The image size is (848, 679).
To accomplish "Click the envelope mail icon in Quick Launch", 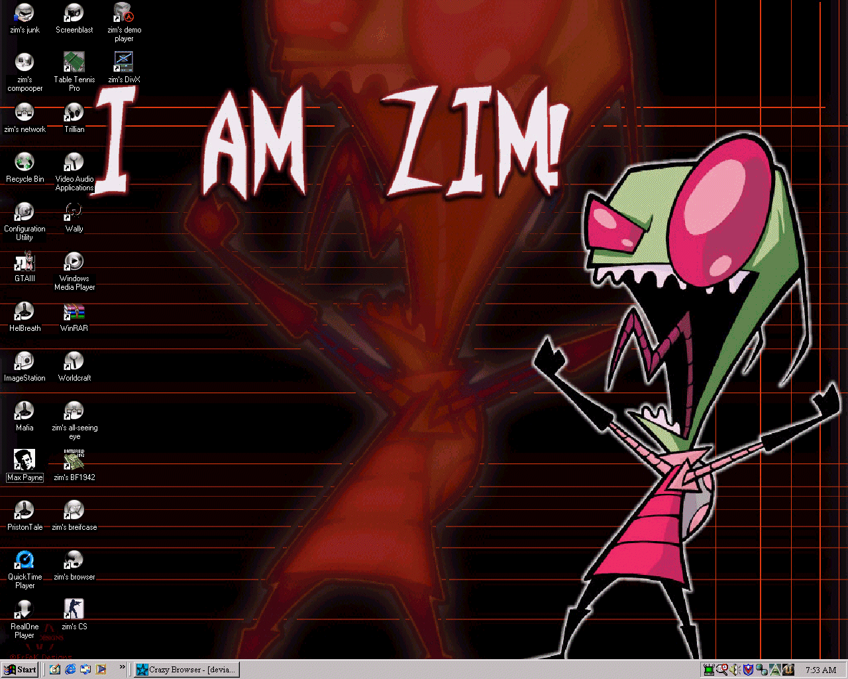I will [85, 670].
